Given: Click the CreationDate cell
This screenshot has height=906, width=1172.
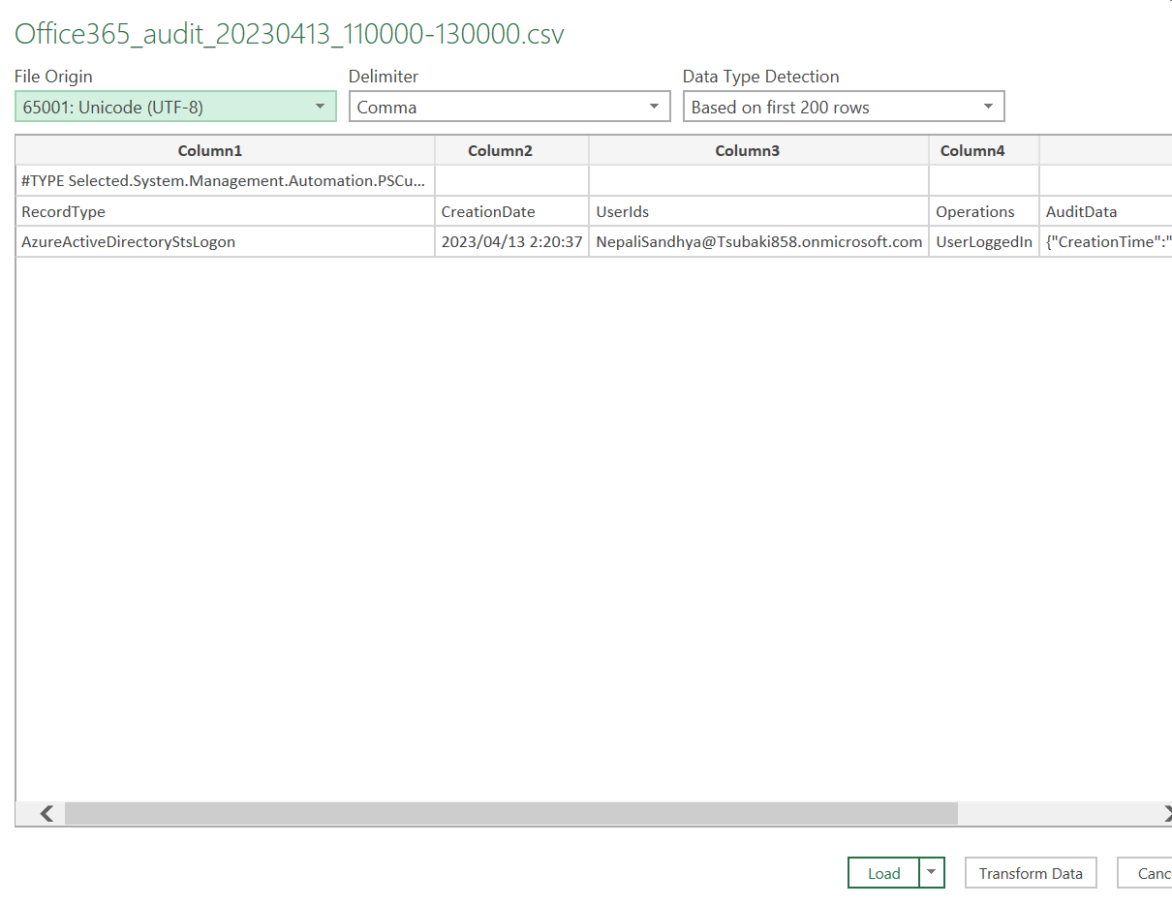Looking at the screenshot, I should [511, 211].
